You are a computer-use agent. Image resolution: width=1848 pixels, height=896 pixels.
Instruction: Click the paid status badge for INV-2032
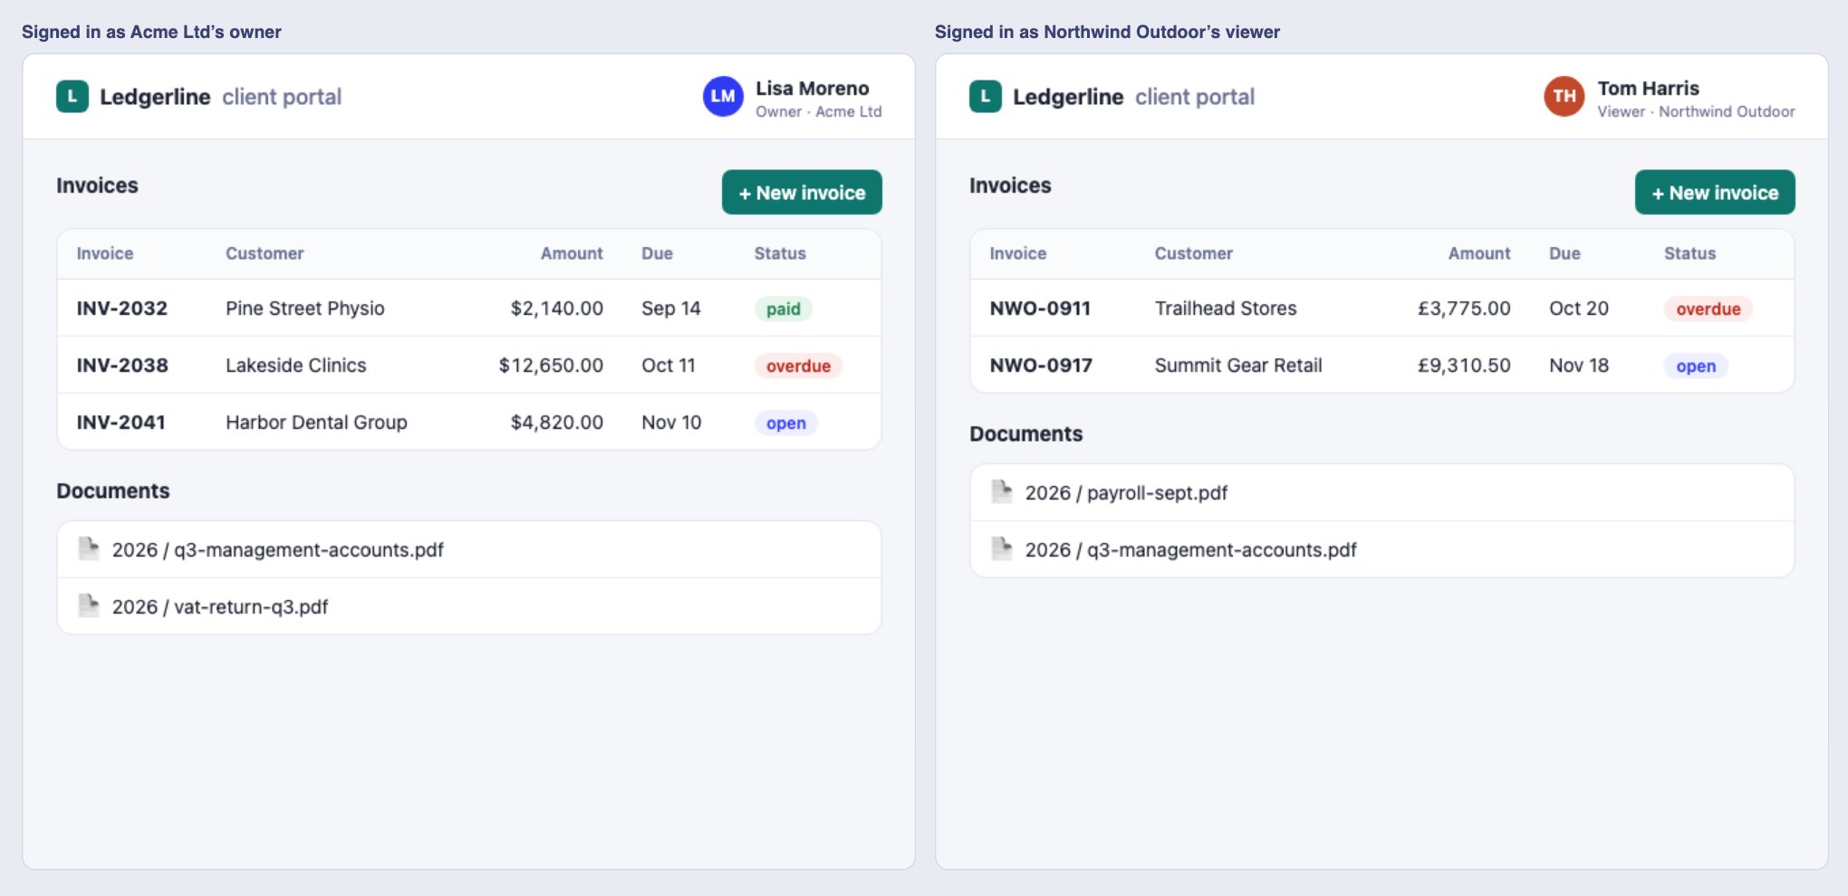coord(784,309)
